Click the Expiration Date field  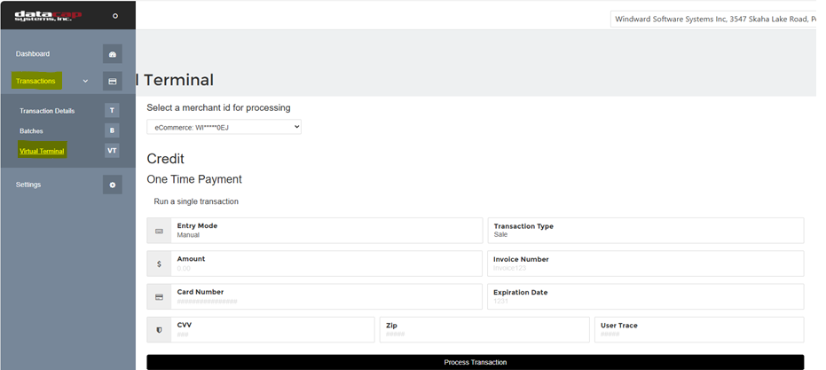[x=646, y=296]
